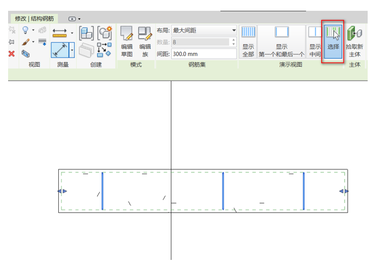
Task: Click 编辑族 edit family button
Action: click(x=145, y=42)
